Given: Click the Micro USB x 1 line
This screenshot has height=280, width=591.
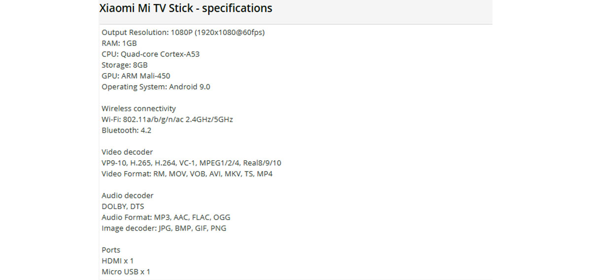Looking at the screenshot, I should pyautogui.click(x=126, y=271).
